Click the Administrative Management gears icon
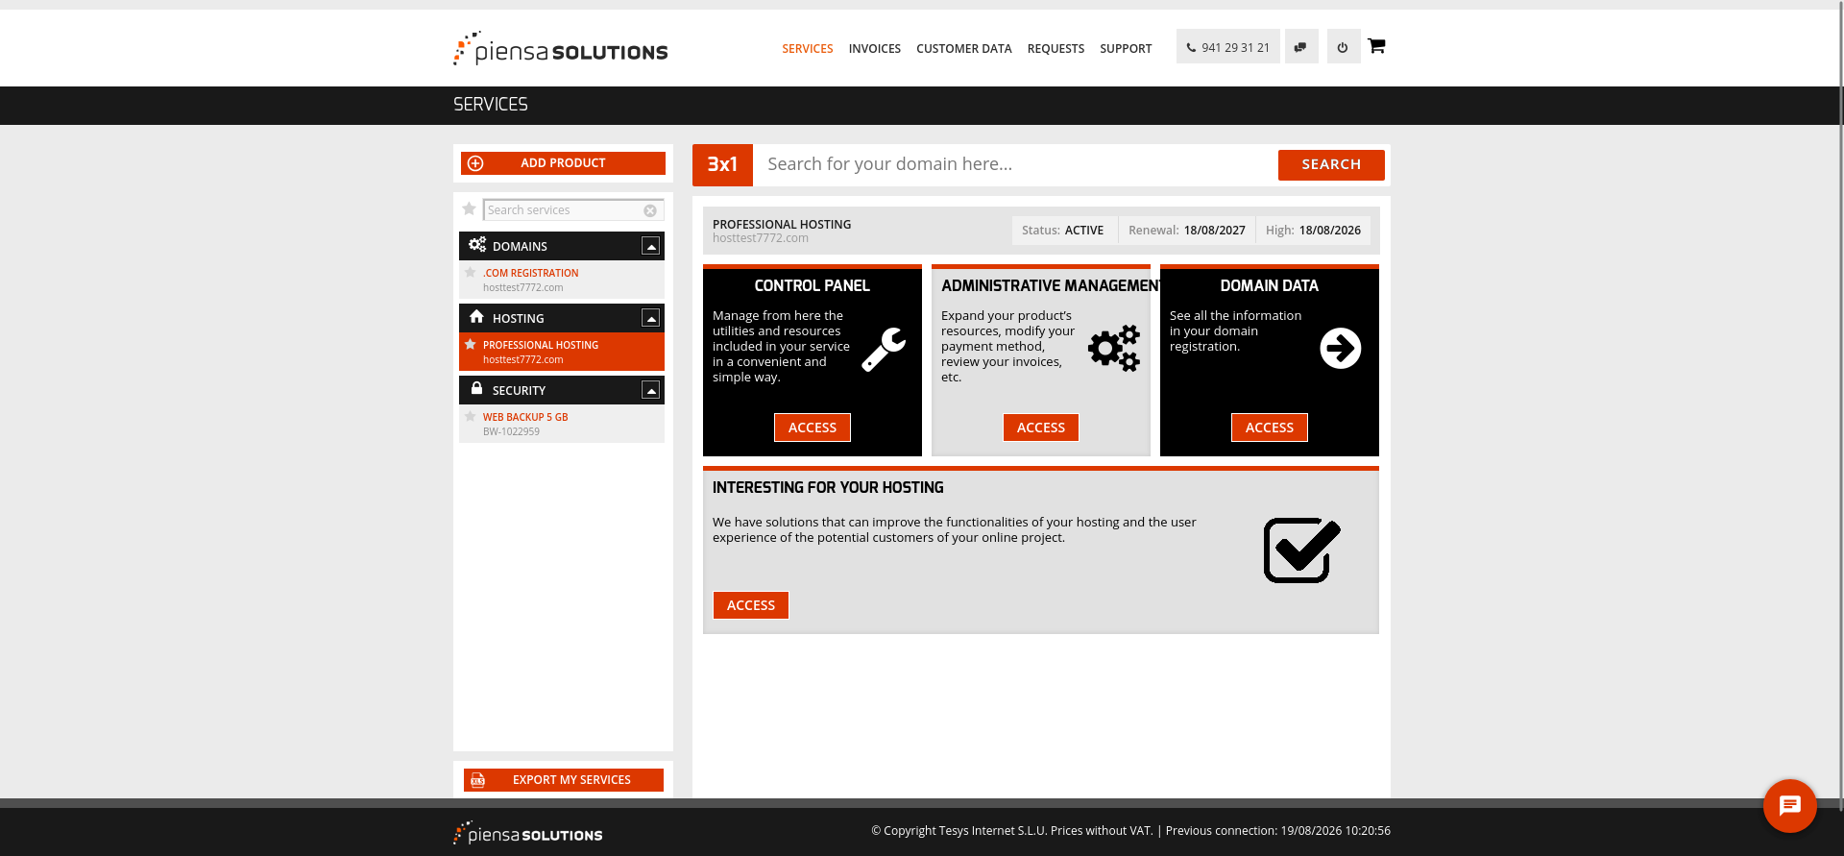Image resolution: width=1844 pixels, height=856 pixels. 1114,348
